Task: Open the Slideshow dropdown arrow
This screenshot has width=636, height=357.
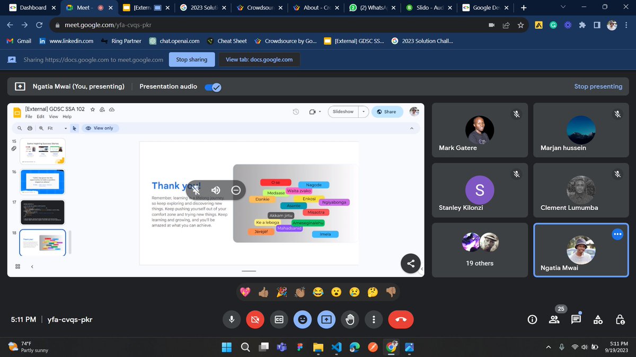Action: tap(363, 112)
